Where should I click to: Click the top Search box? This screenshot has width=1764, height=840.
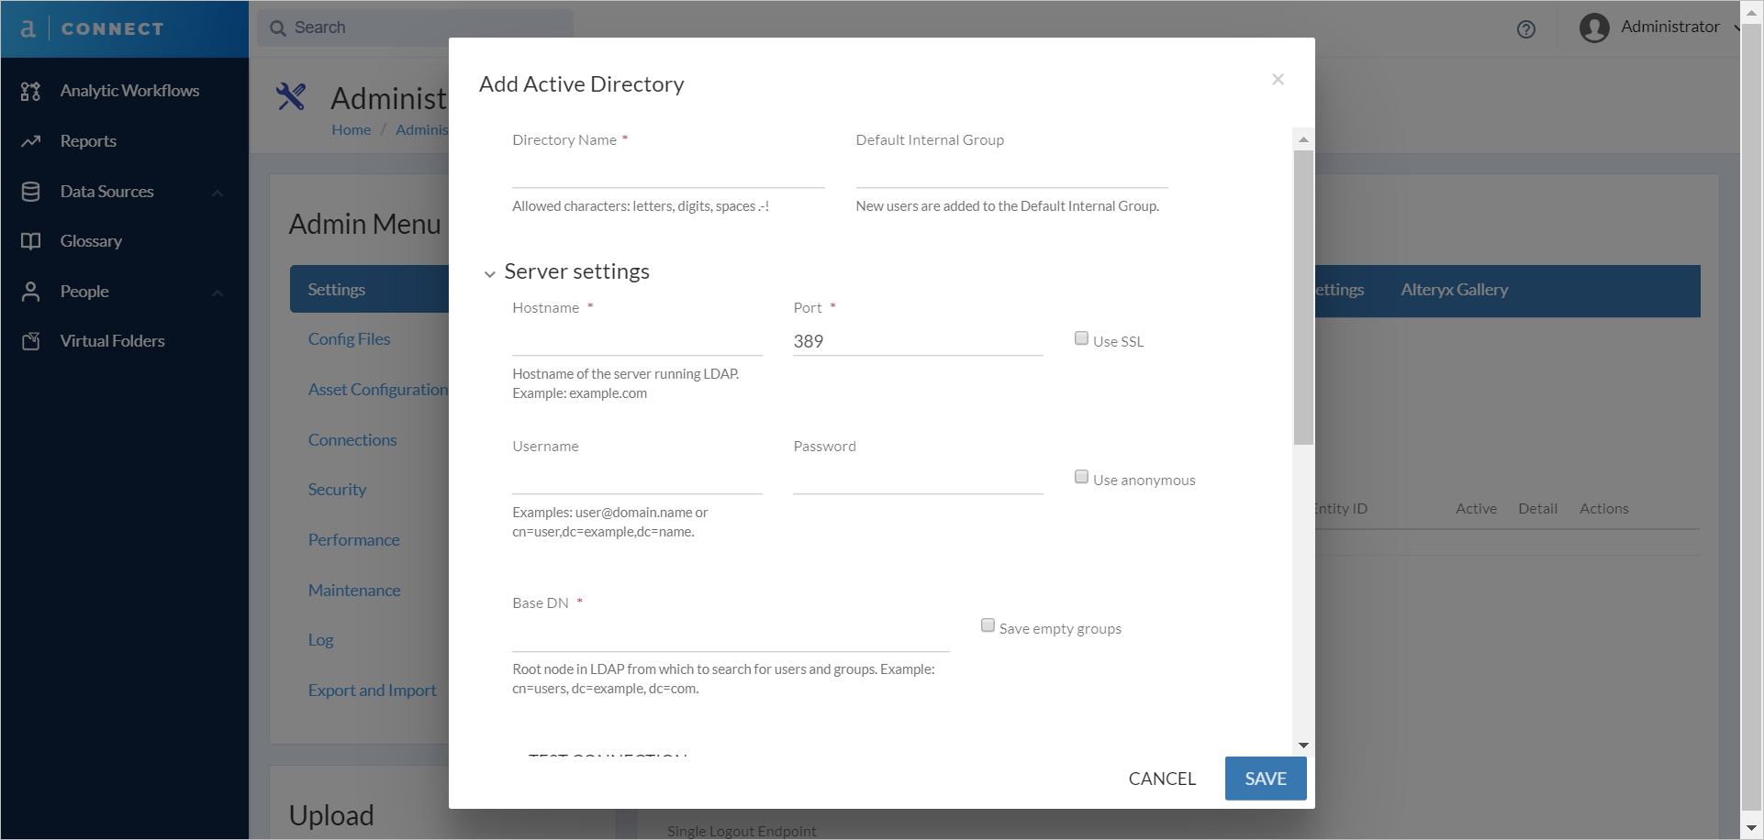click(x=415, y=28)
